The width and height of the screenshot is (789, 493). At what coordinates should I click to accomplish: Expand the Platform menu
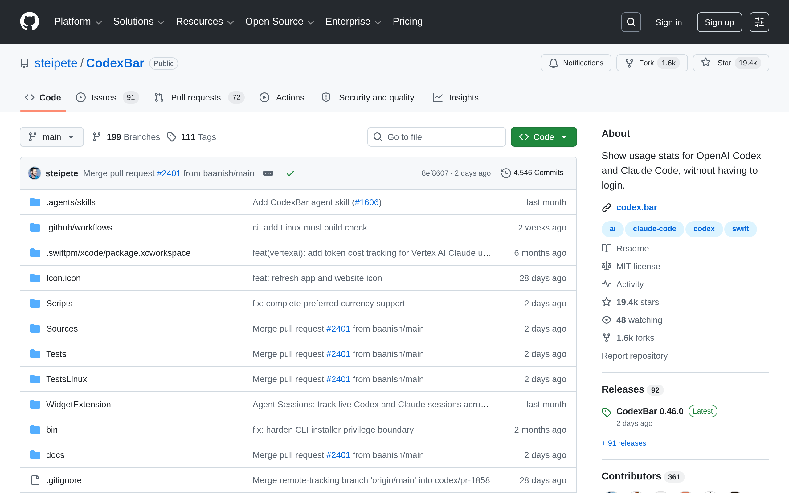[x=78, y=22]
